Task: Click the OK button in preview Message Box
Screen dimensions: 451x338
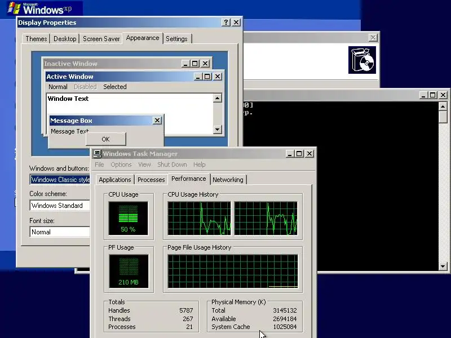Action: coord(105,139)
